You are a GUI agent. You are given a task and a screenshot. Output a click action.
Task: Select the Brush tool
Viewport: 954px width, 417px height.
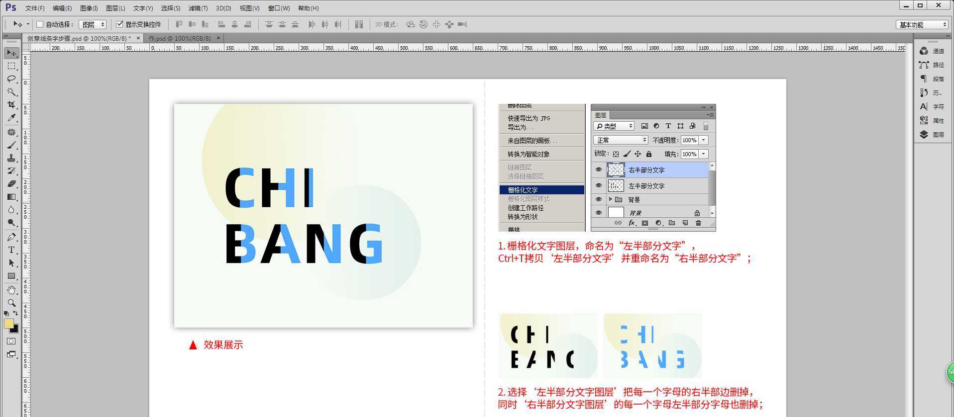point(11,145)
